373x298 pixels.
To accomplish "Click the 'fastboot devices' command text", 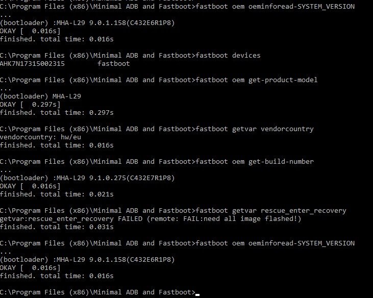I will click(228, 56).
